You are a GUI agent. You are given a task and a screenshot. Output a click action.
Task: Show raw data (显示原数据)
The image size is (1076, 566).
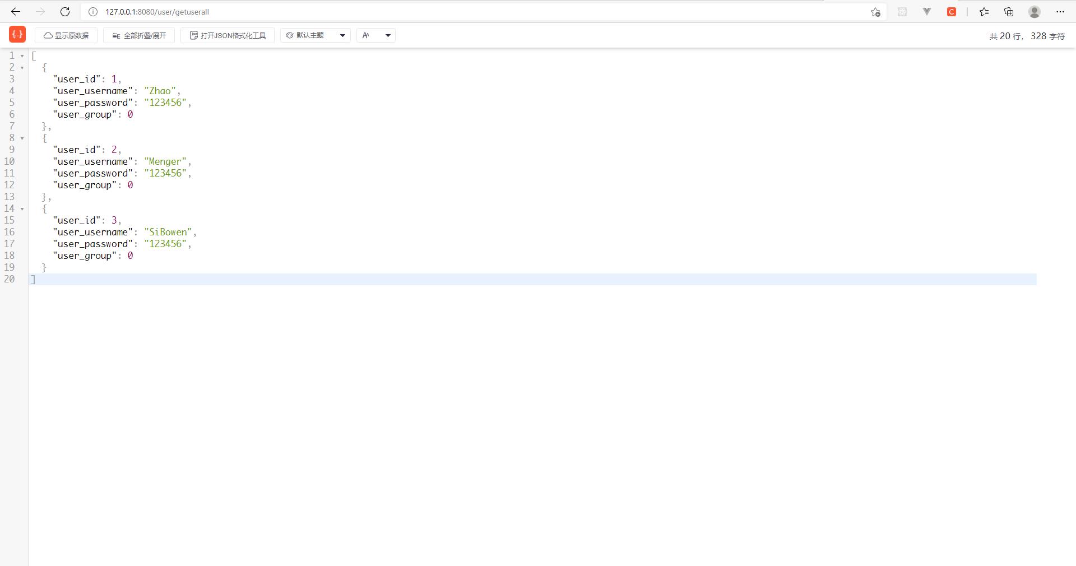click(x=66, y=35)
